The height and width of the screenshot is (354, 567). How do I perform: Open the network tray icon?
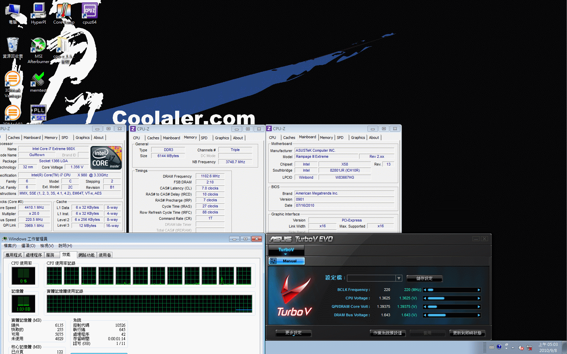tap(529, 348)
